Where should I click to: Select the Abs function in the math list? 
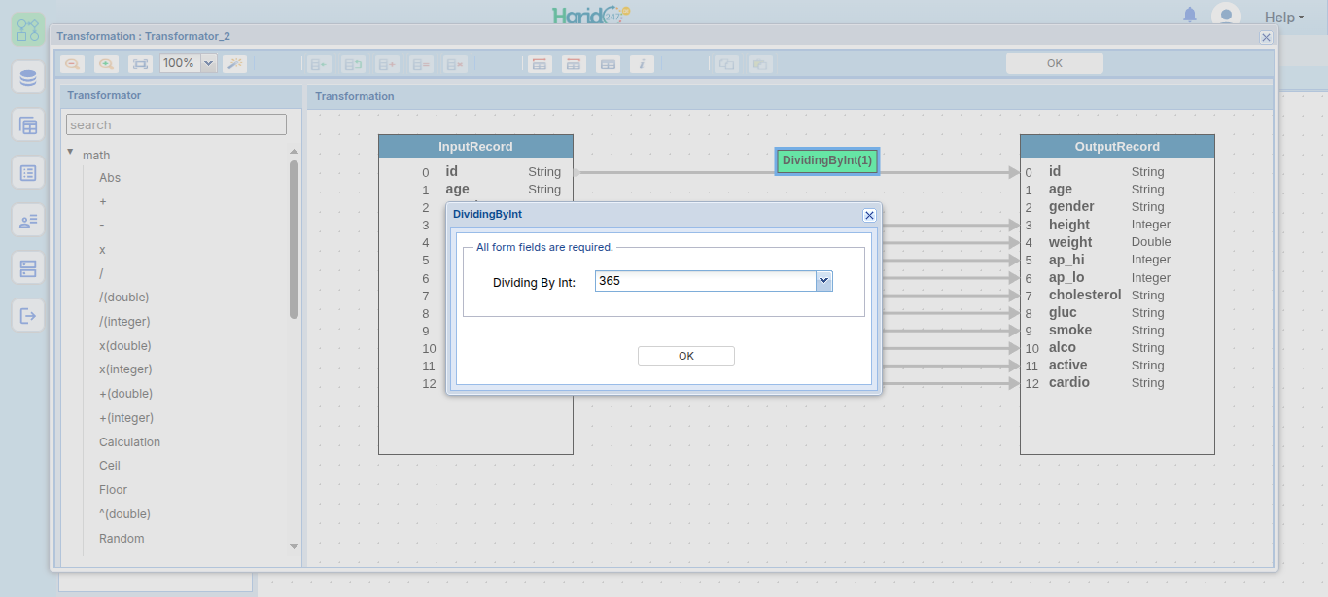click(110, 178)
